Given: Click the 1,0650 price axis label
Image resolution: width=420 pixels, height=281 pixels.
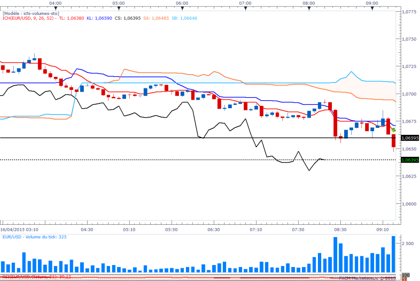Looking at the screenshot, I should [409, 149].
